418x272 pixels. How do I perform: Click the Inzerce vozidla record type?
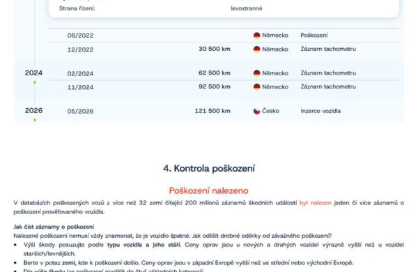pyautogui.click(x=320, y=111)
